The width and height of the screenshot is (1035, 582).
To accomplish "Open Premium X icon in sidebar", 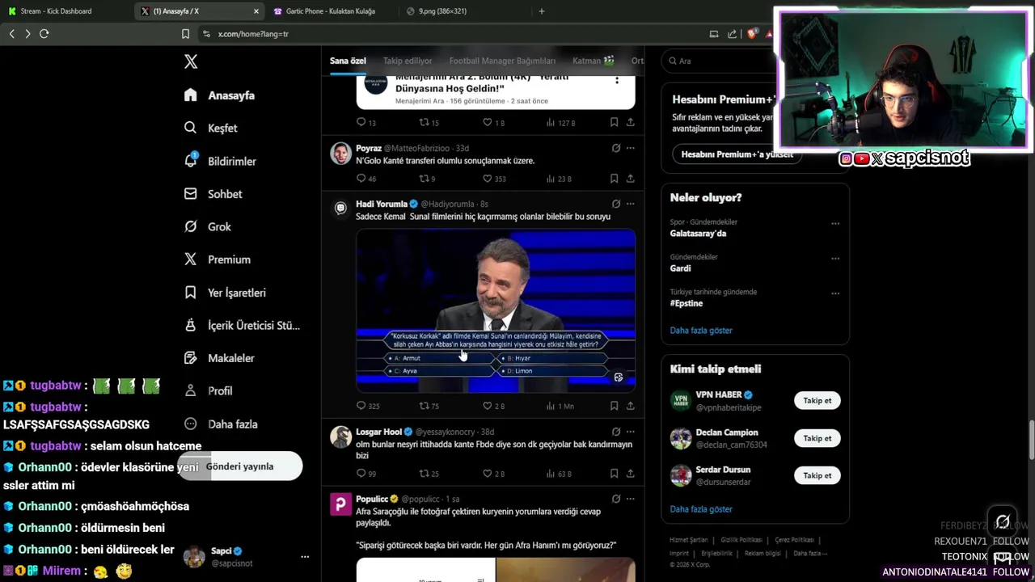I will point(191,259).
